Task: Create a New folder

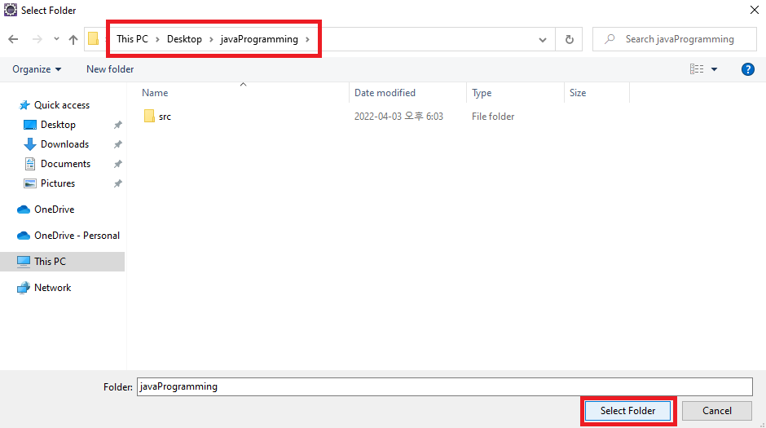Action: pyautogui.click(x=110, y=69)
